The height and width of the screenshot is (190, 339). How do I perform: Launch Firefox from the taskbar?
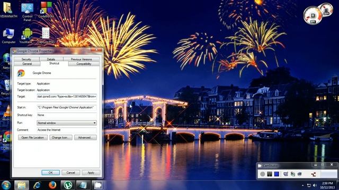pos(52,185)
